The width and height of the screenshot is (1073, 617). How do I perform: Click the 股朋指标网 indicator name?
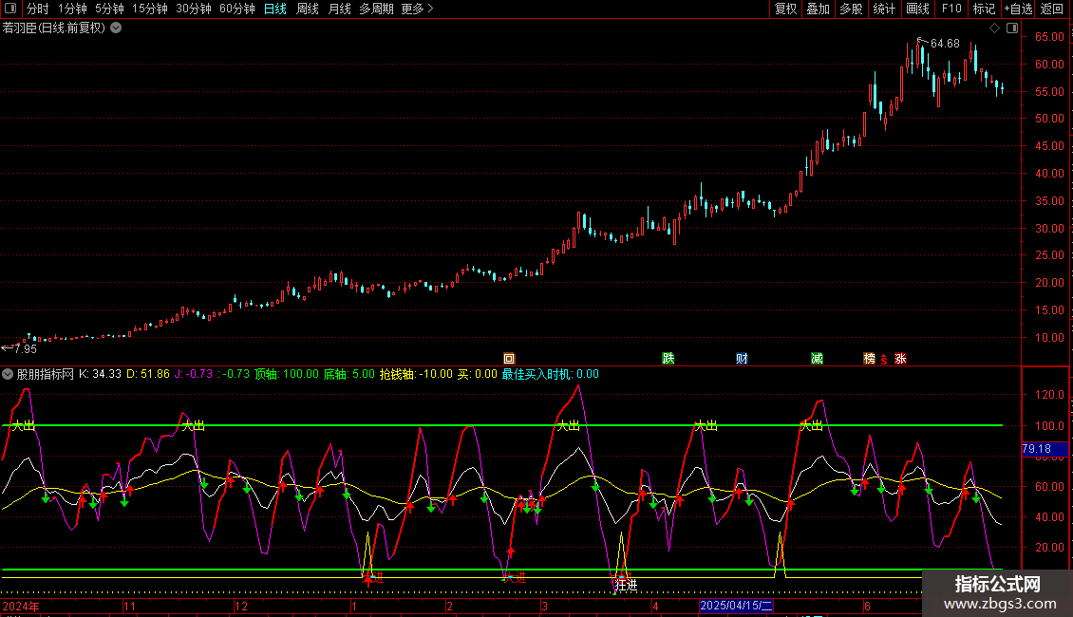46,374
